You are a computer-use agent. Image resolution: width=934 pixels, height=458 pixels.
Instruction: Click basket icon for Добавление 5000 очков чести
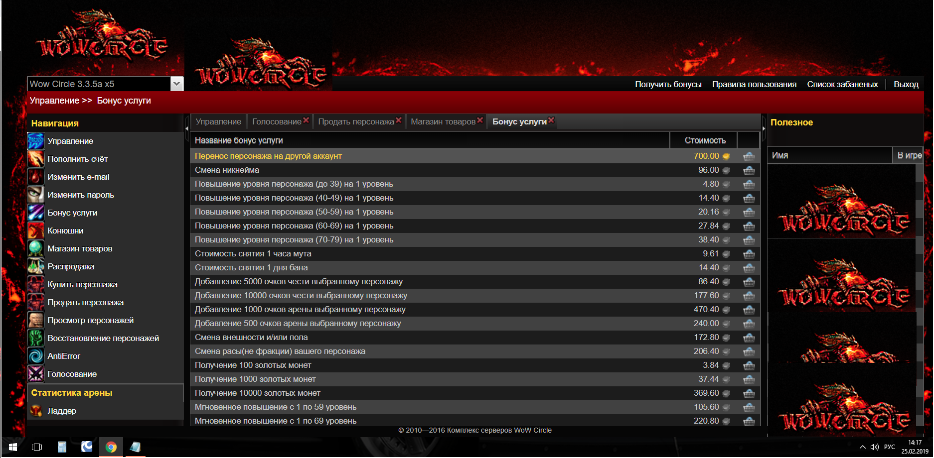pyautogui.click(x=749, y=282)
